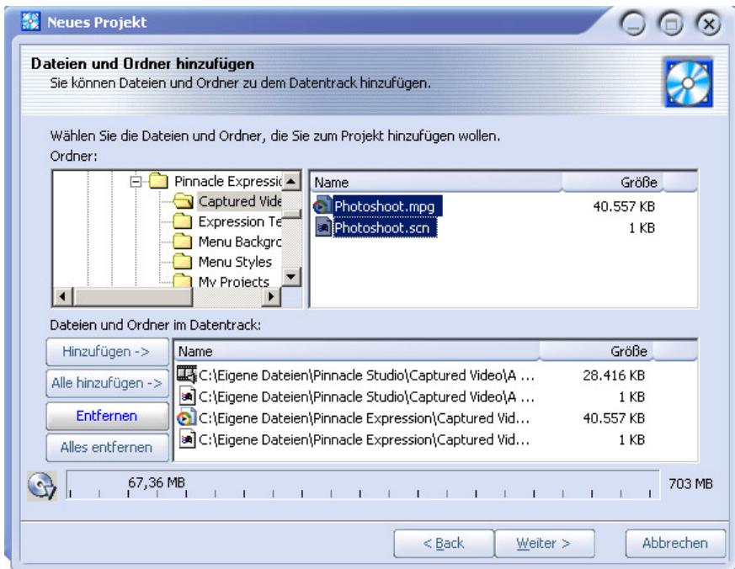This screenshot has width=735, height=569.
Task: Click the 67,36 MB used space label
Action: (x=157, y=482)
